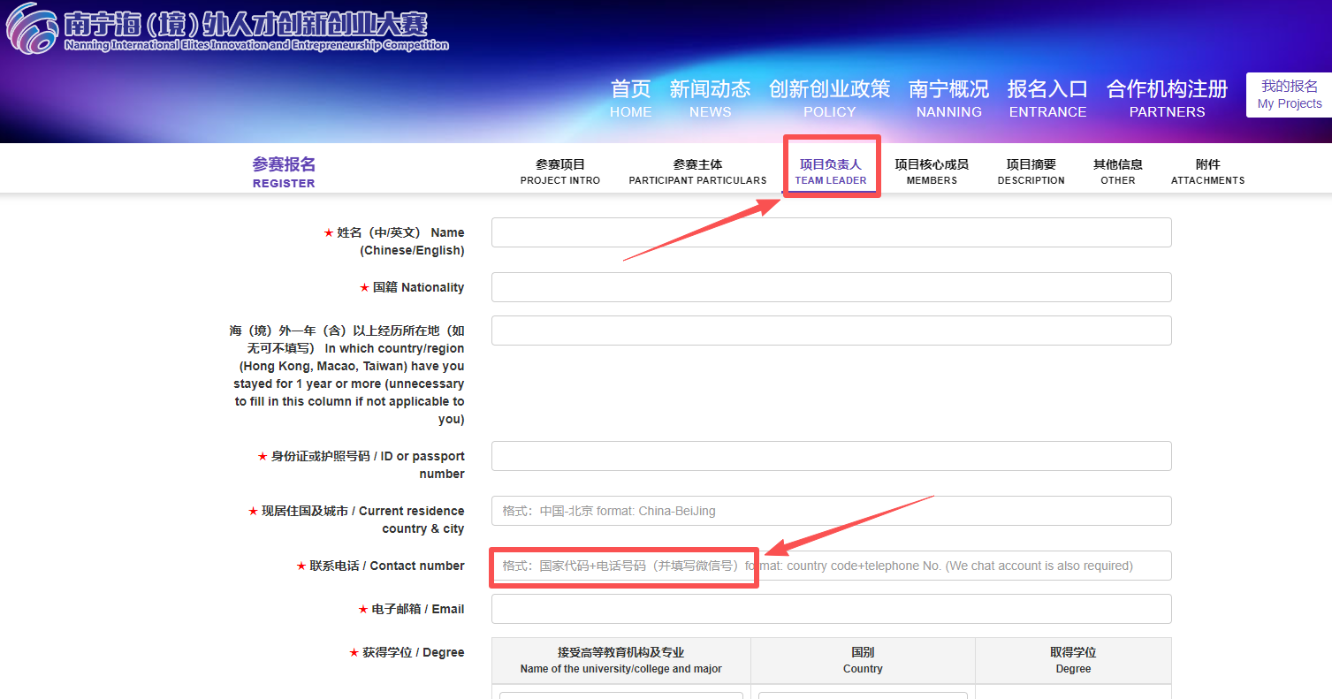Click the overseas experience location field
The height and width of the screenshot is (699, 1332).
pos(831,331)
